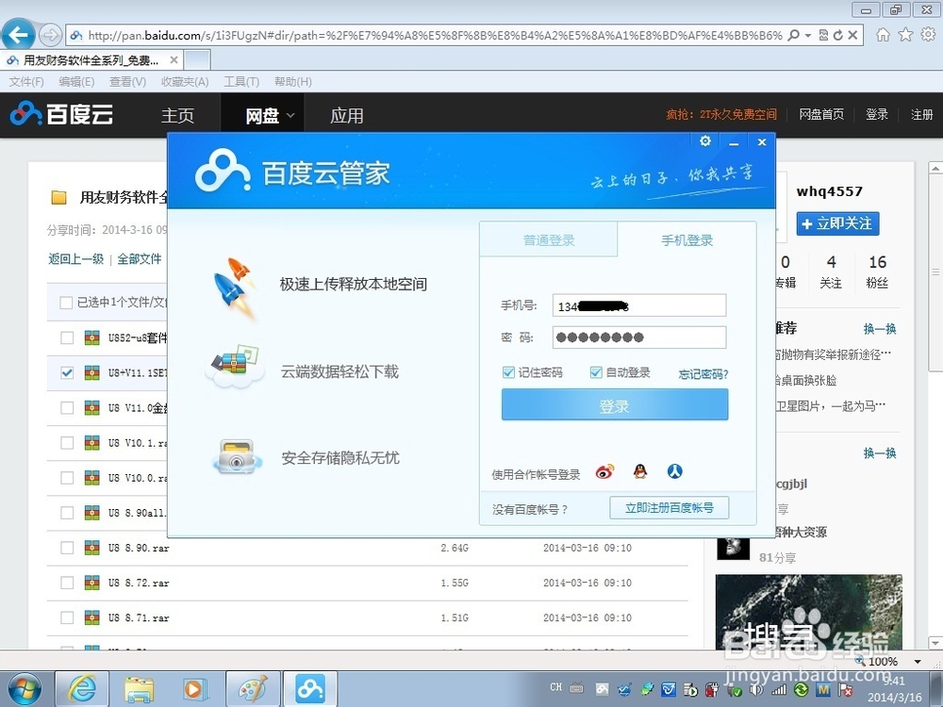
Task: Click 返回上一级 link
Action: [x=75, y=258]
